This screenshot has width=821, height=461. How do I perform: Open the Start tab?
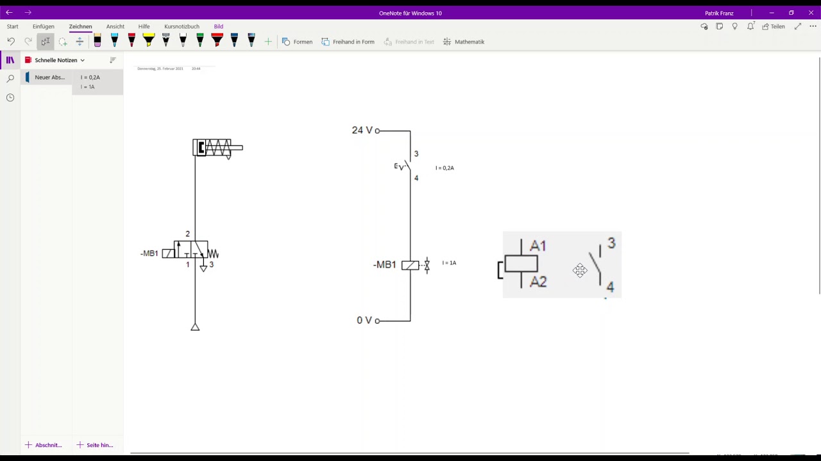pos(12,26)
